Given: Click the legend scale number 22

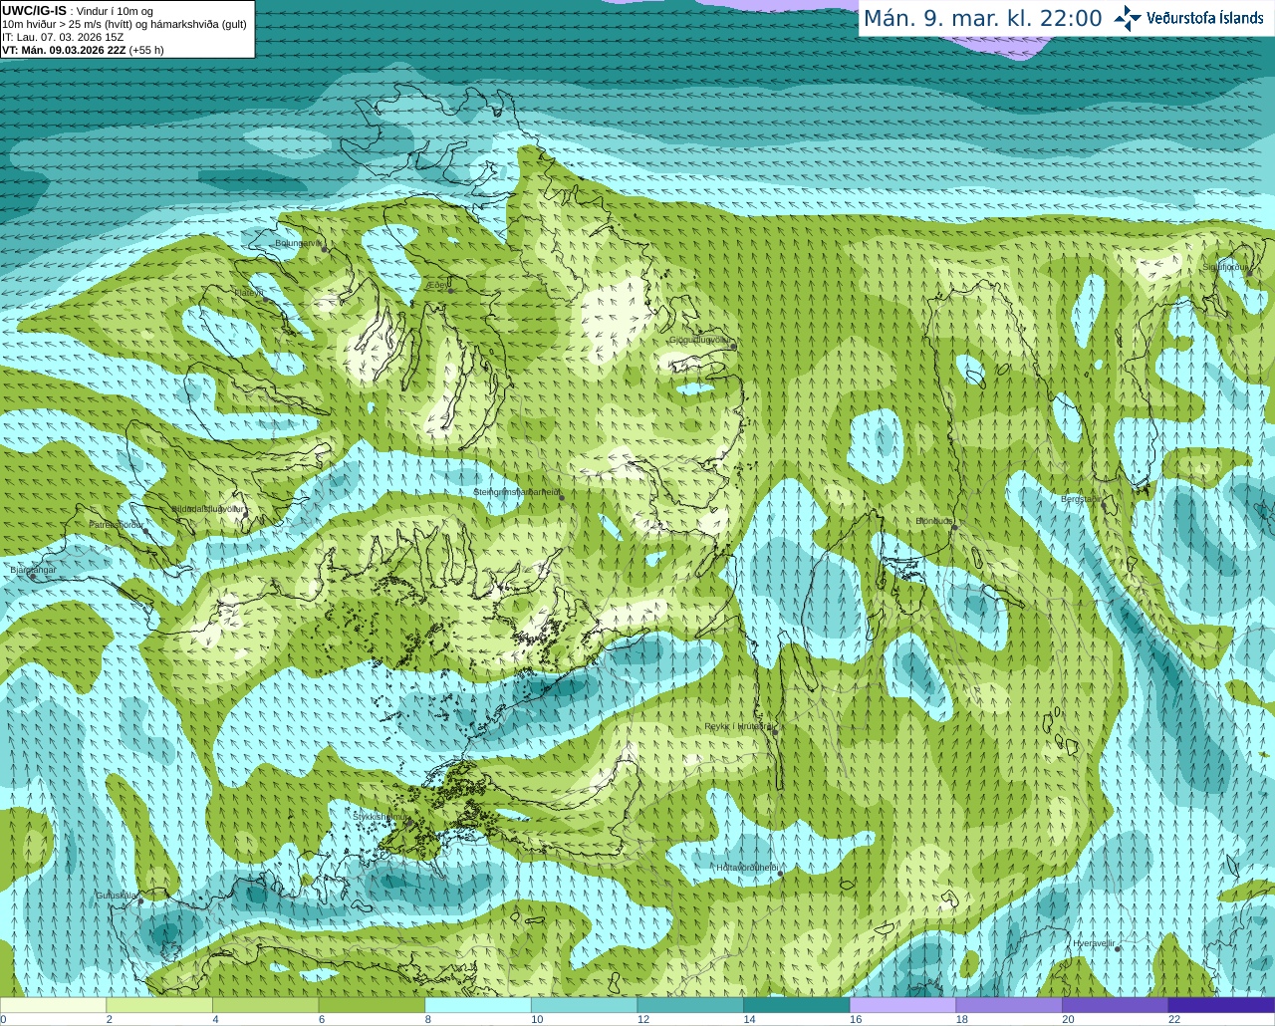Looking at the screenshot, I should [x=1174, y=1019].
